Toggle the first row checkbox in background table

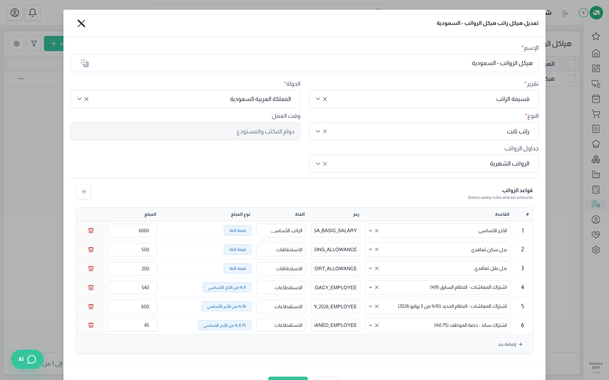pyautogui.click(x=572, y=79)
